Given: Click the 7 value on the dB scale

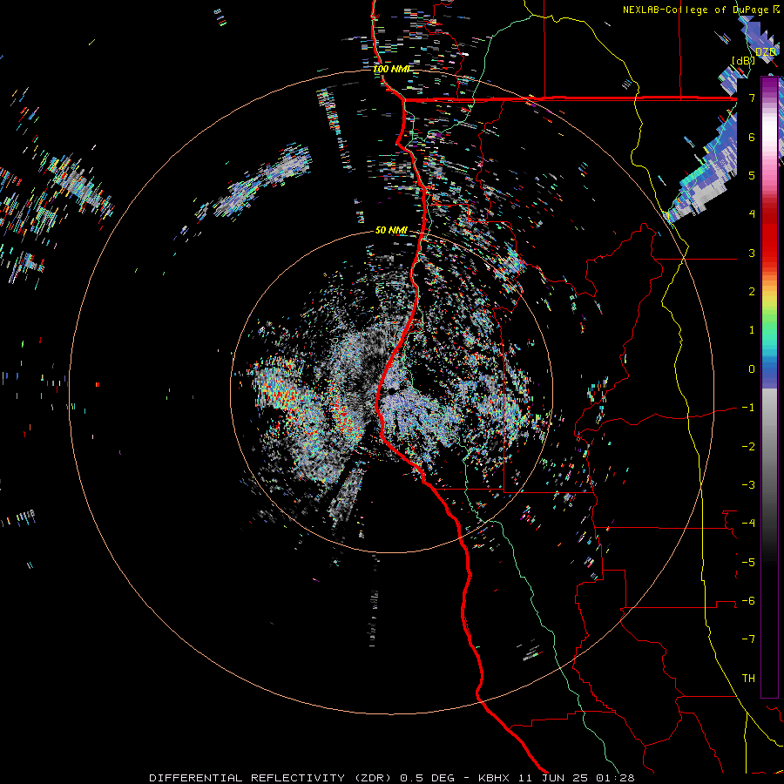Looking at the screenshot, I should [752, 98].
